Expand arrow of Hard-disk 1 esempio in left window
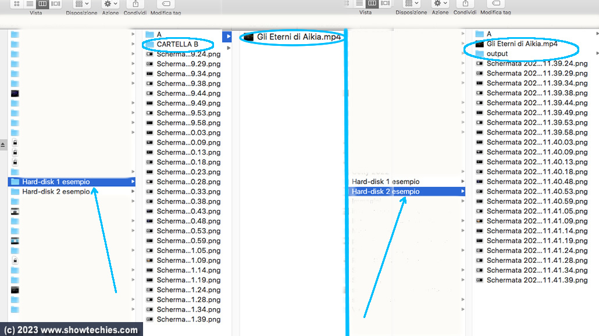599x336 pixels. pos(133,182)
